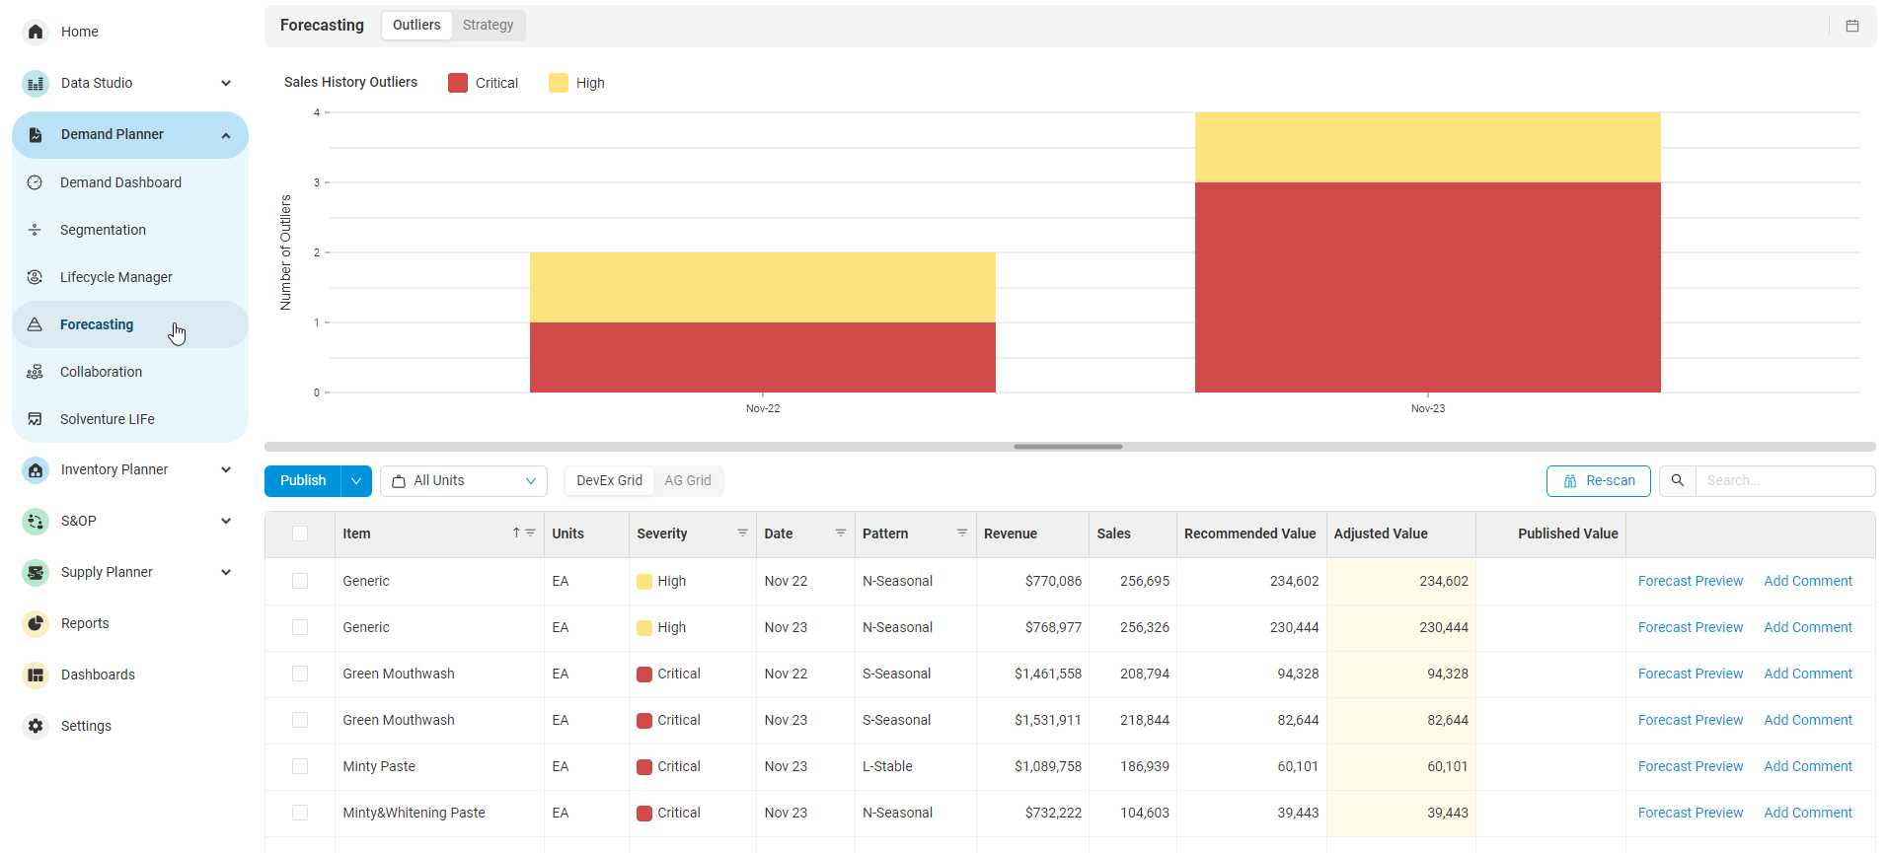Click the Forecasting triangle icon
The width and height of the screenshot is (1886, 853).
point(35,324)
